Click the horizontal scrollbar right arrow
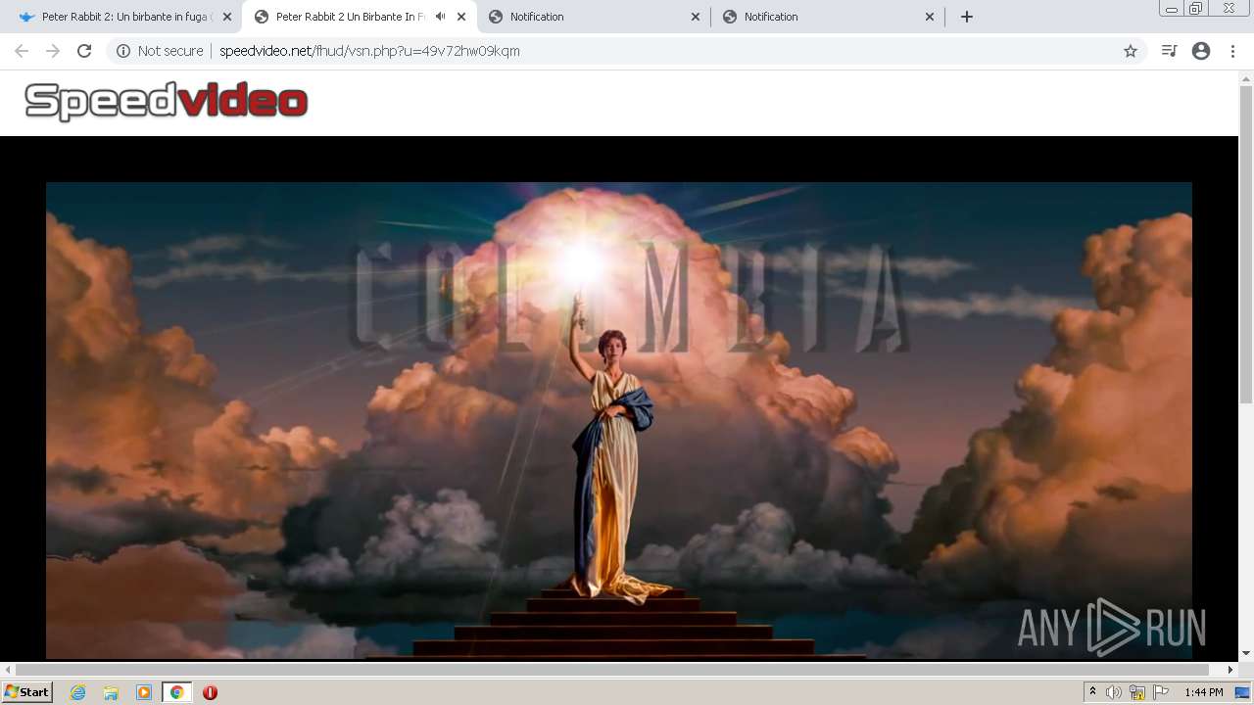Viewport: 1254px width, 705px height. [x=1230, y=670]
